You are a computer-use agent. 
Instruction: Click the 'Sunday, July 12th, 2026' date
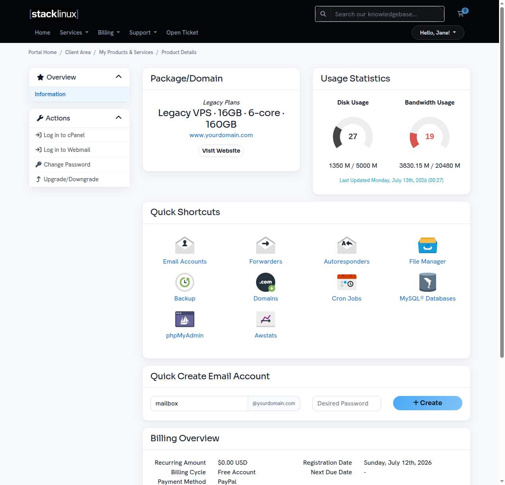tap(398, 463)
